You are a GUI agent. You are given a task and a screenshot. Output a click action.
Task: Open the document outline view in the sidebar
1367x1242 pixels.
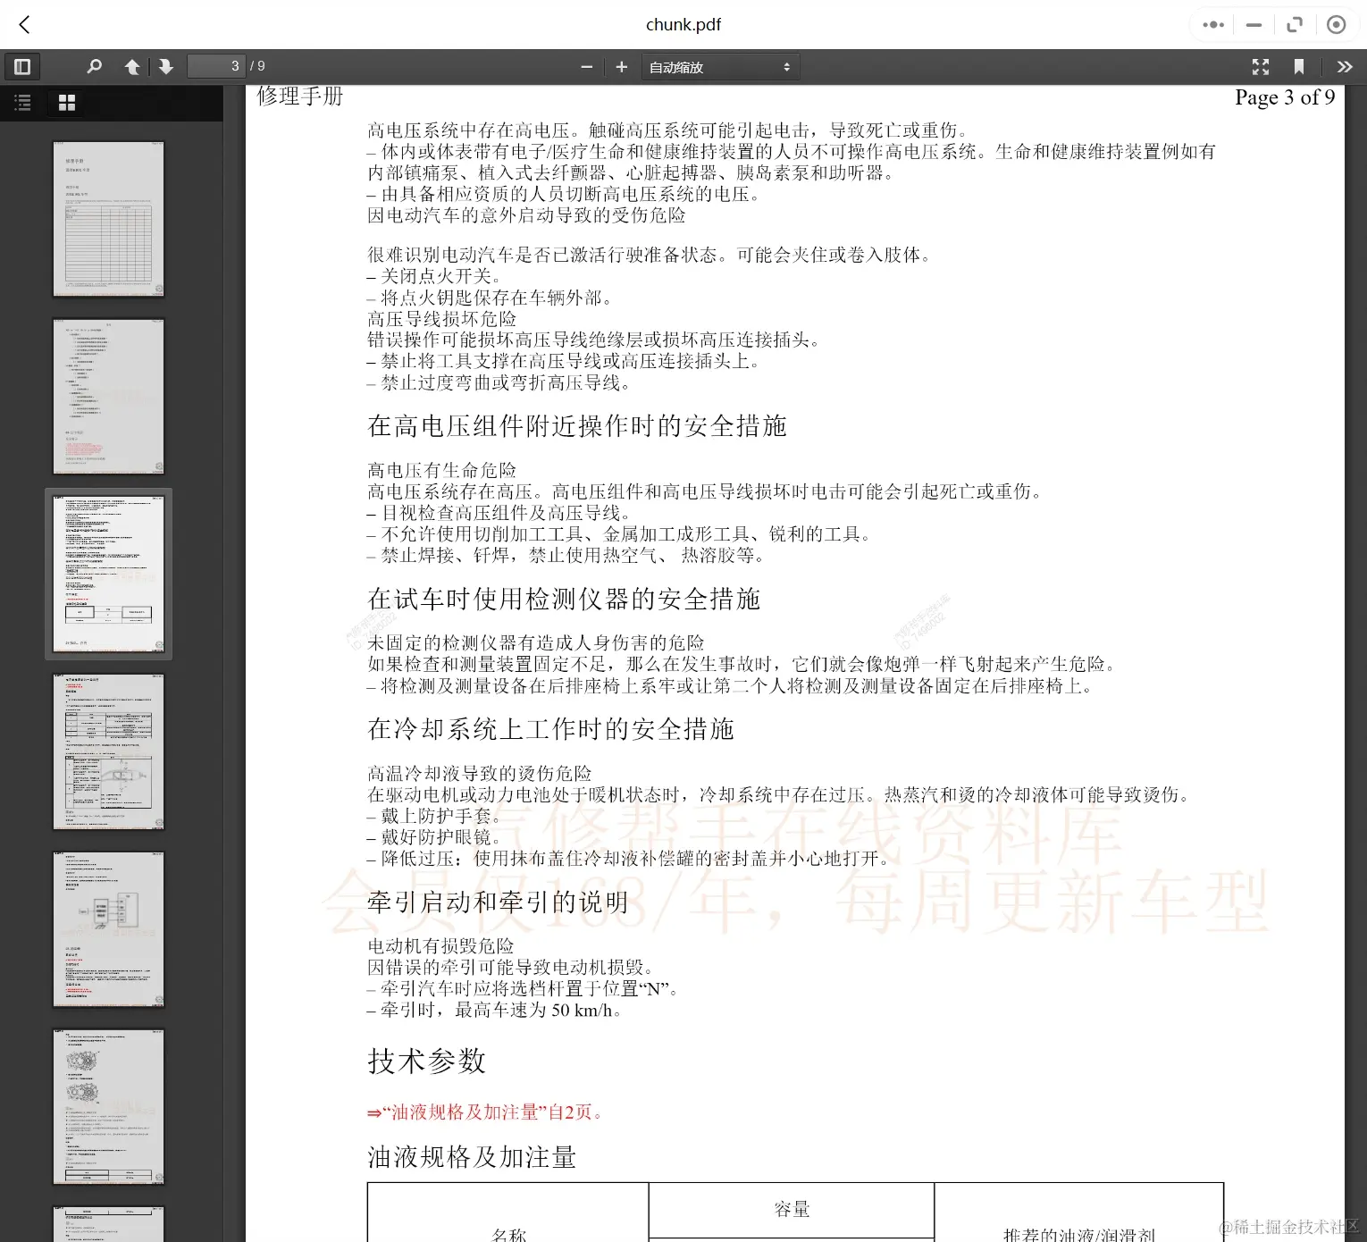tap(23, 103)
